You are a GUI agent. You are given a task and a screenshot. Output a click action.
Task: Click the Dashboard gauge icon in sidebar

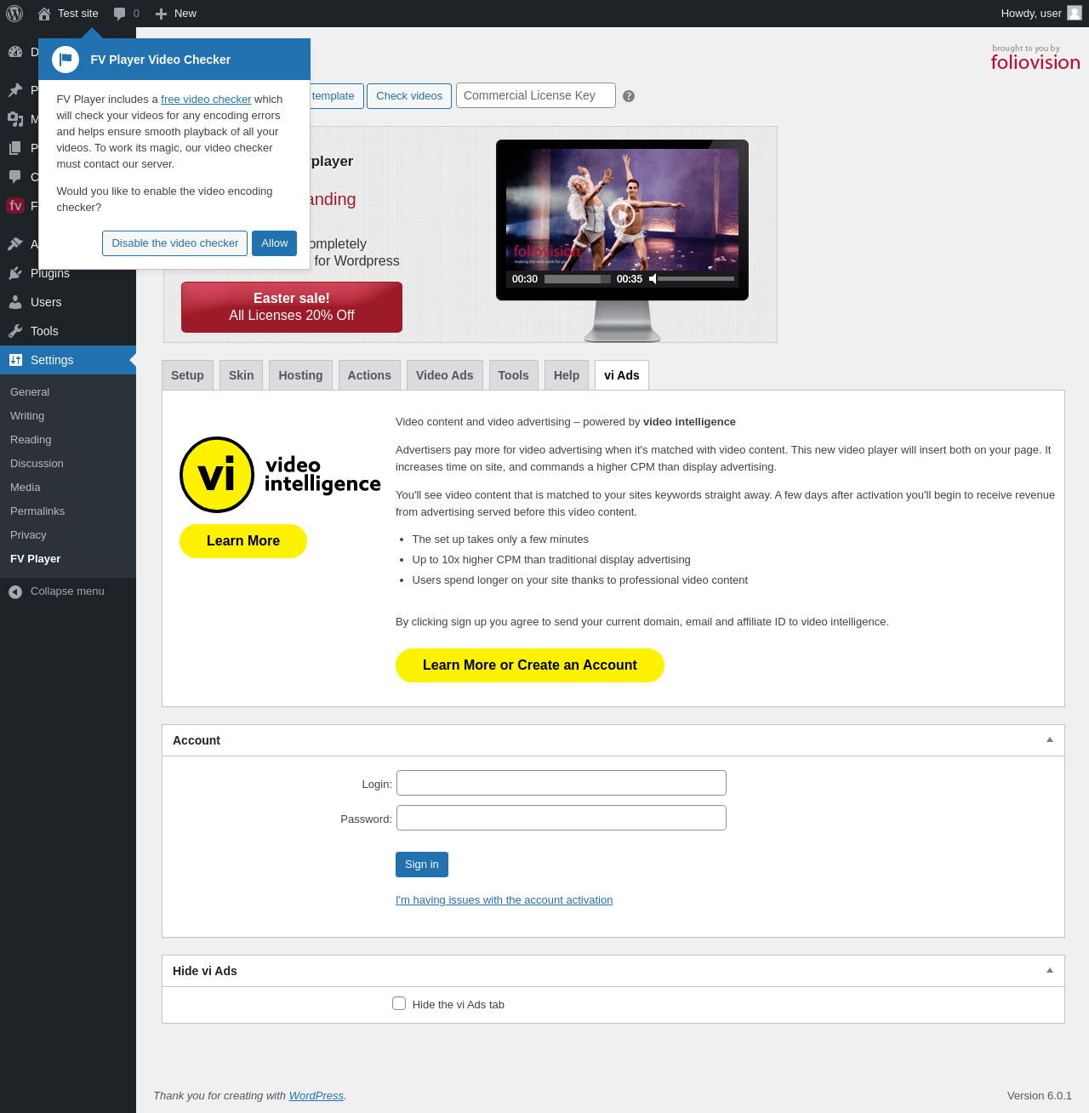15,52
